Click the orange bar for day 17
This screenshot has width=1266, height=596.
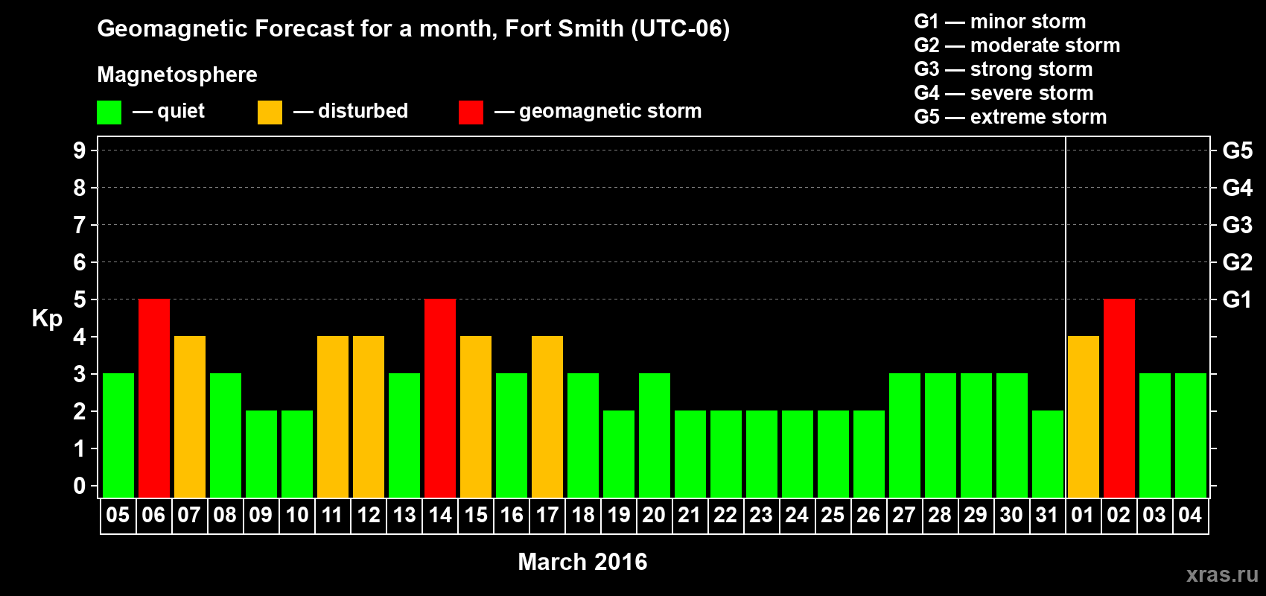point(547,416)
